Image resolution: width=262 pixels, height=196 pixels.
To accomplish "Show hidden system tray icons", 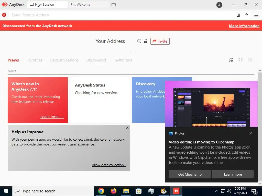I will point(216,191).
